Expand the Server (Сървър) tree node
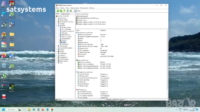The width and height of the screenshot is (200, 112). [x=57, y=24]
